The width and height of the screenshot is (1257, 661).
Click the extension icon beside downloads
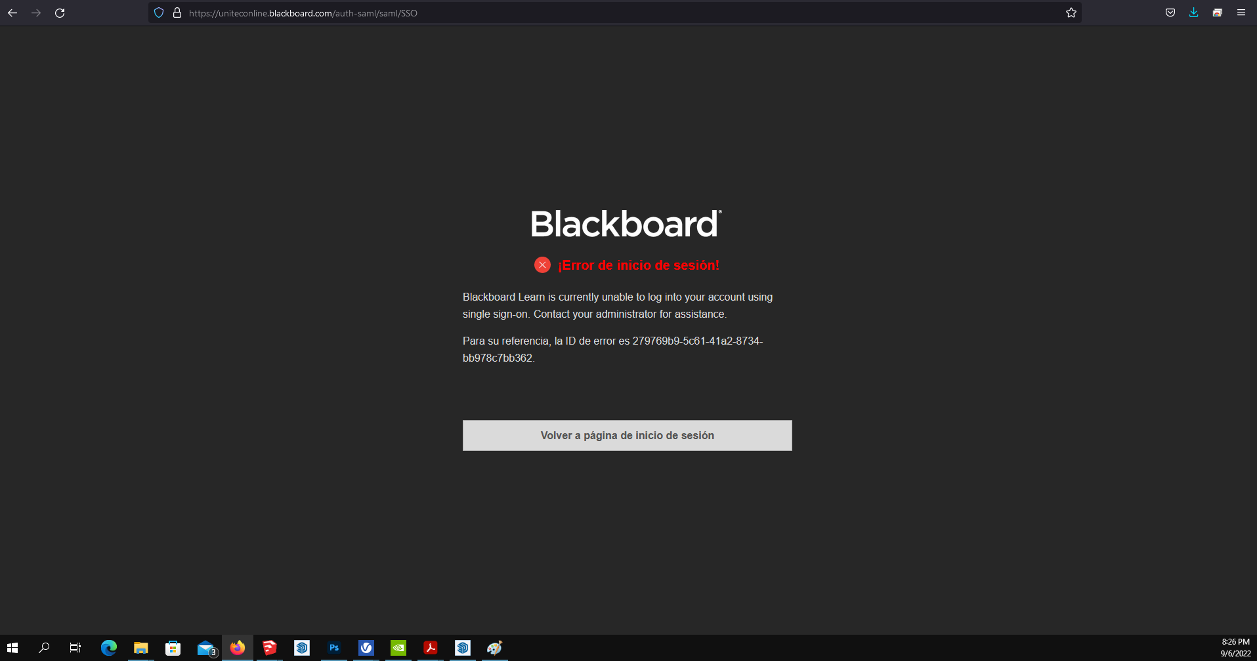pos(1218,12)
